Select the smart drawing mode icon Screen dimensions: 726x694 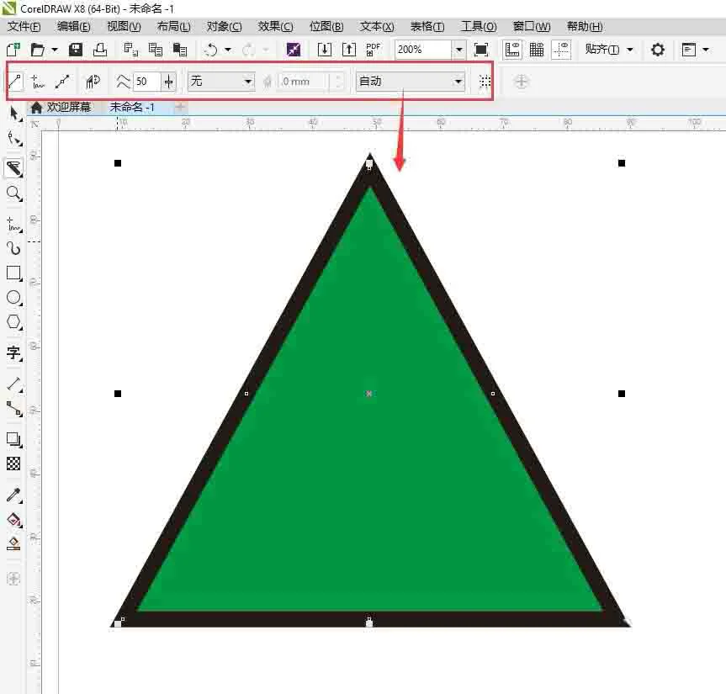(x=15, y=82)
